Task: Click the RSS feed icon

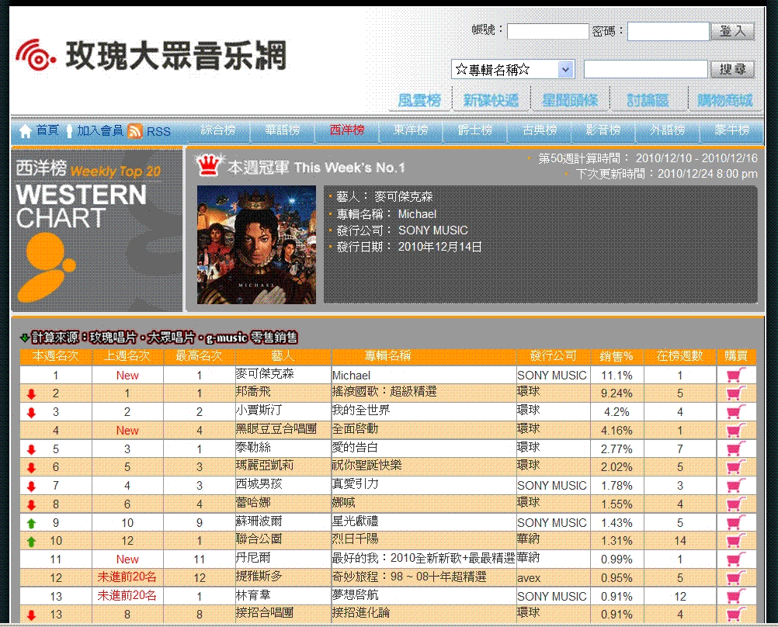Action: click(135, 131)
